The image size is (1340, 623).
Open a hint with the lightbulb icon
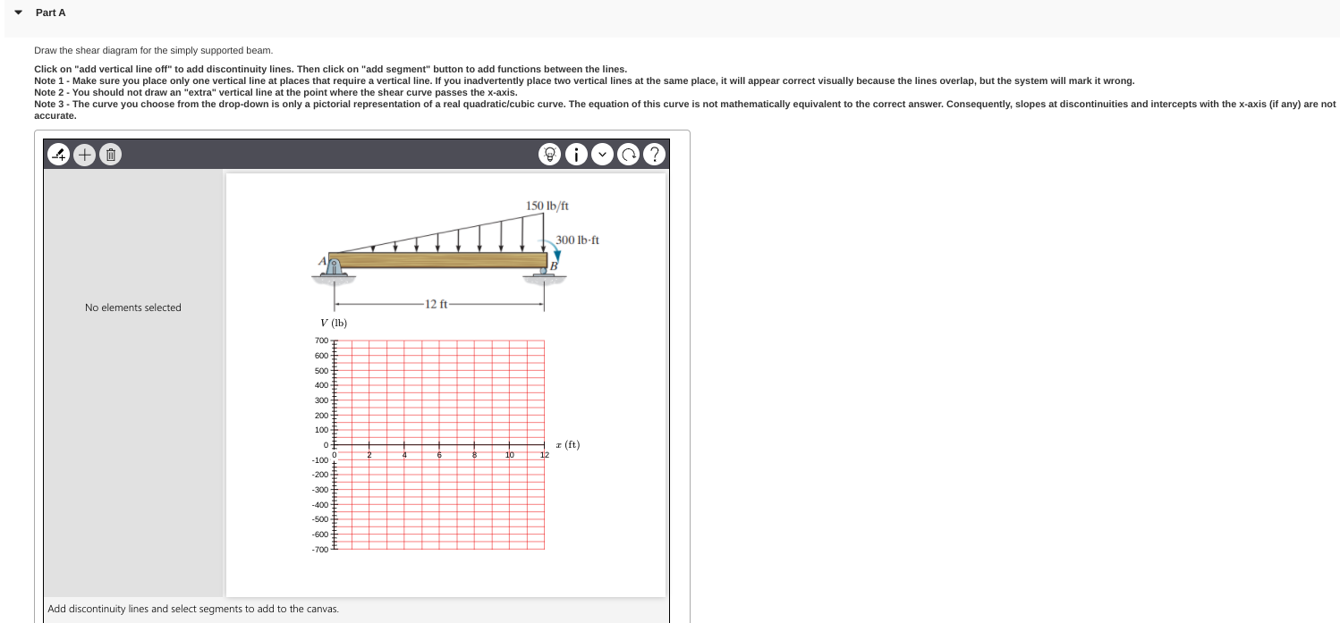[x=549, y=154]
